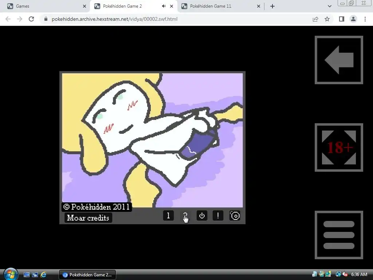The height and width of the screenshot is (280, 373).
Task: Open the Chrome profile menu
Action: point(353,19)
